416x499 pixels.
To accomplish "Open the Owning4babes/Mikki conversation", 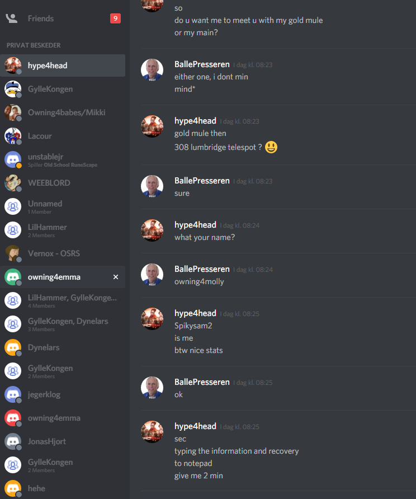I will 63,112.
